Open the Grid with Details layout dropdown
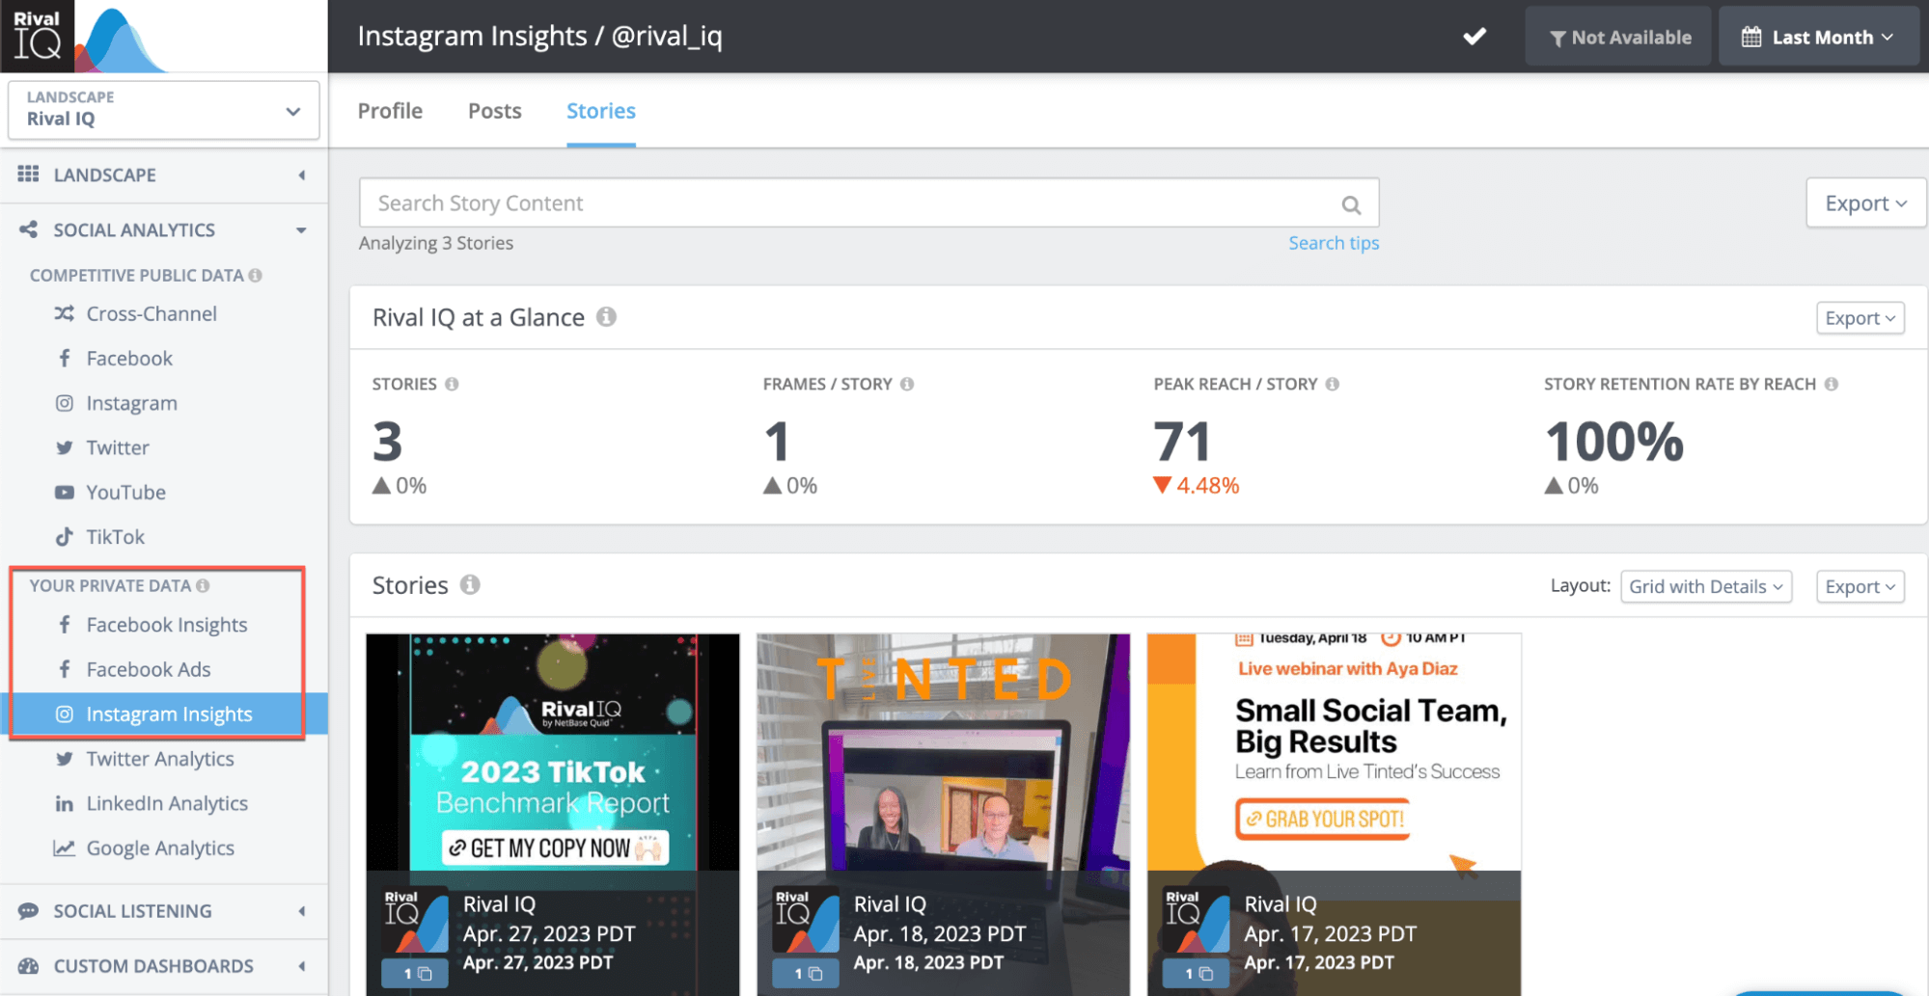 (1705, 586)
